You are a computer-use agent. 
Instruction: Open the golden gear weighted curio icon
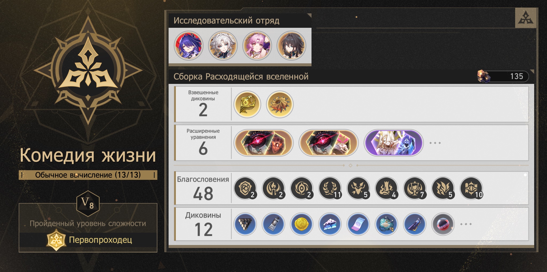tap(247, 104)
